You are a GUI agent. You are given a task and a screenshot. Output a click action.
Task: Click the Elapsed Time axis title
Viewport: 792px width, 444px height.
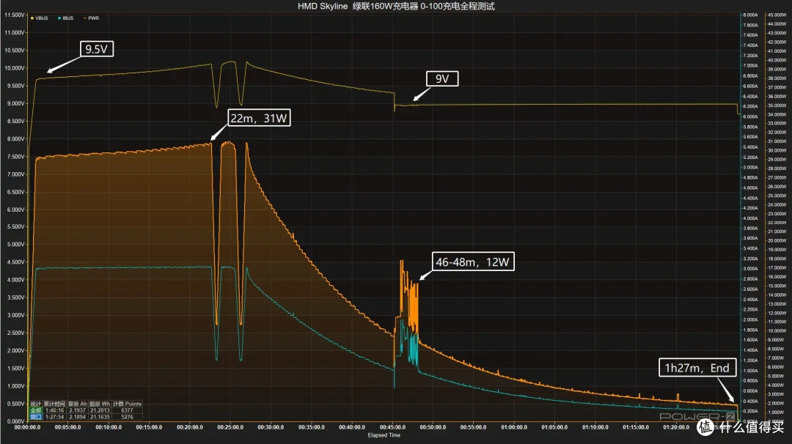pyautogui.click(x=384, y=435)
